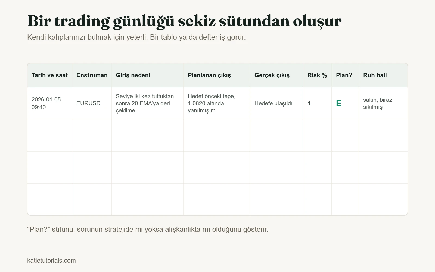Click the cell starting 'Seviye iki kez tuttuktan'

tap(148, 103)
